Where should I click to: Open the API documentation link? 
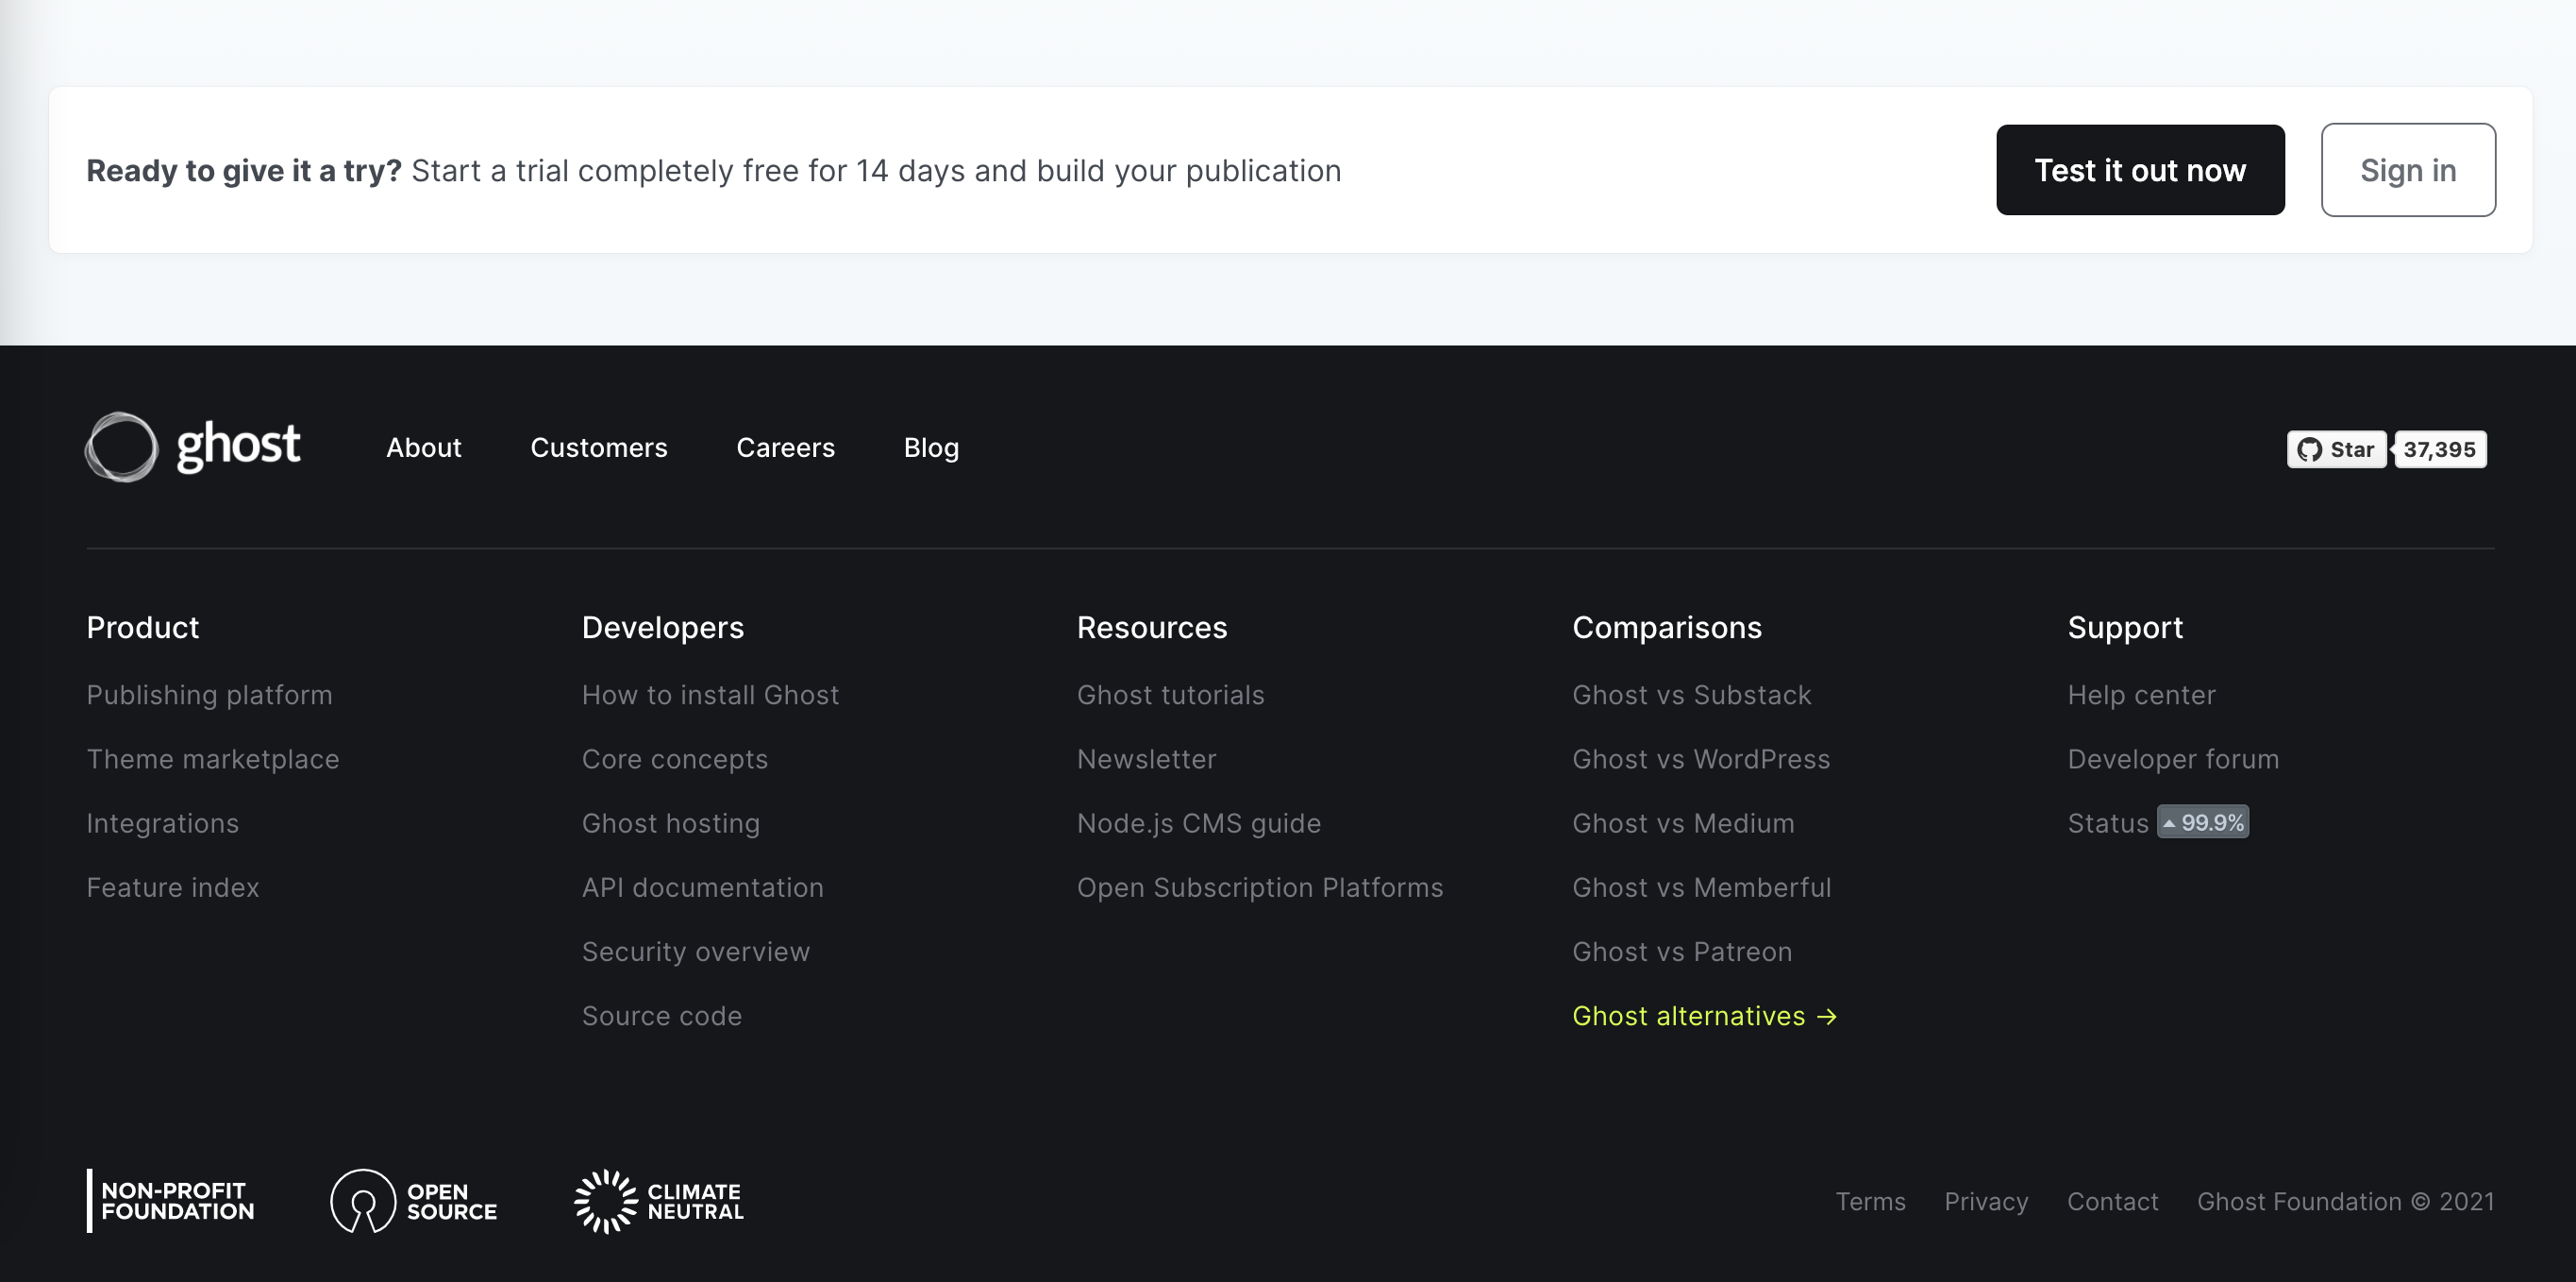tap(702, 887)
